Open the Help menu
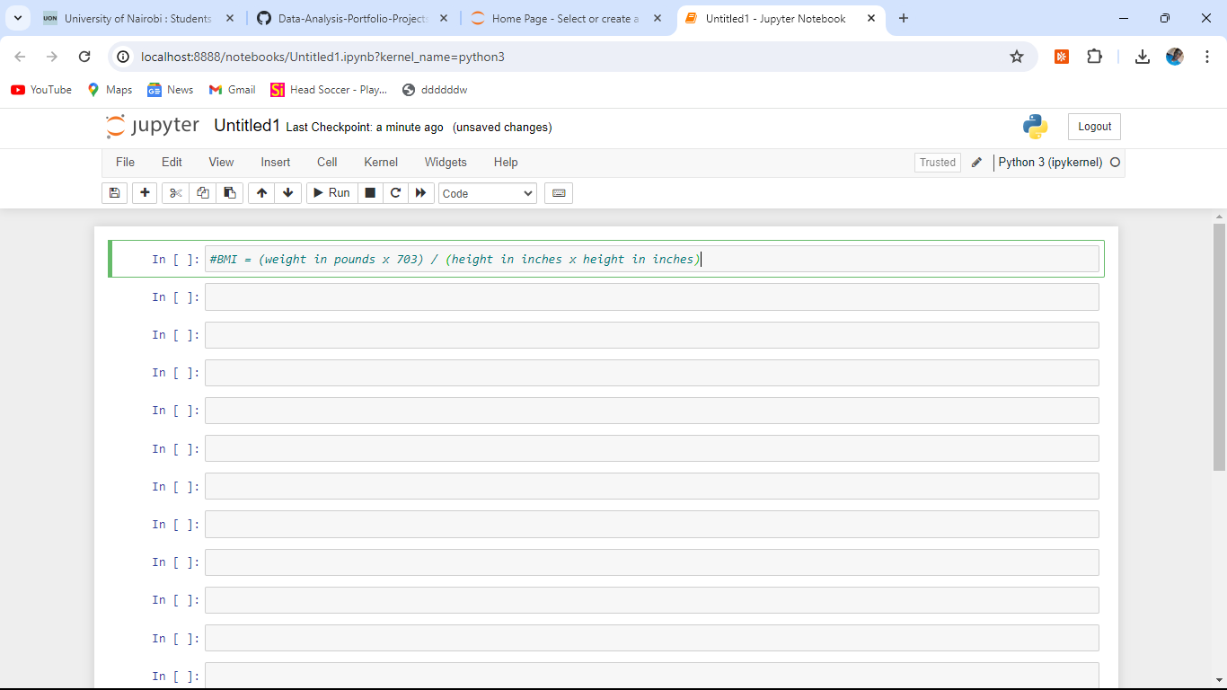The height and width of the screenshot is (690, 1227). point(506,163)
